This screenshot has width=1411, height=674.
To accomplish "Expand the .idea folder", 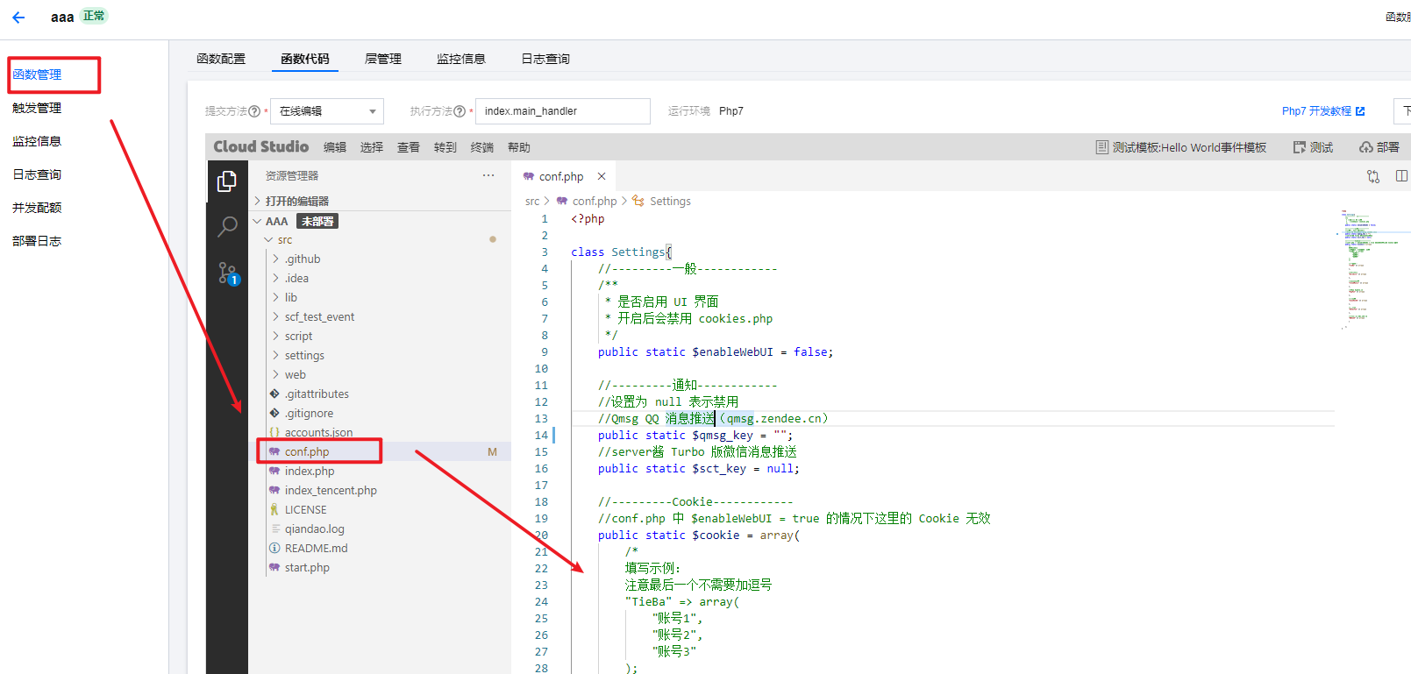I will click(x=380, y=278).
